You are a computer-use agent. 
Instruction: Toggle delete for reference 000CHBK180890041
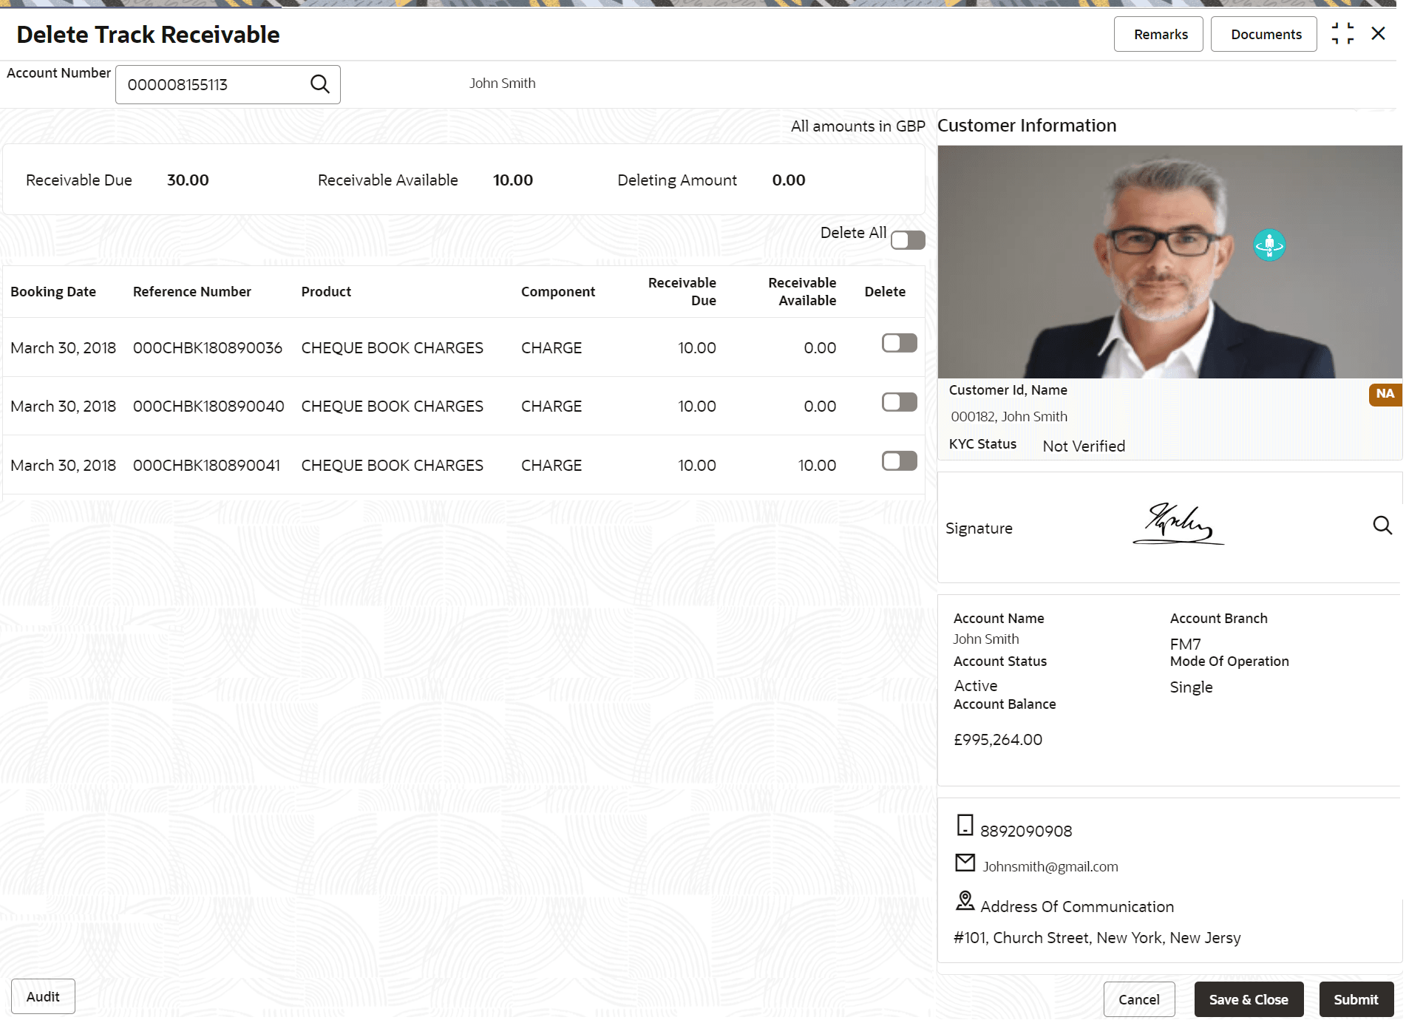899,461
